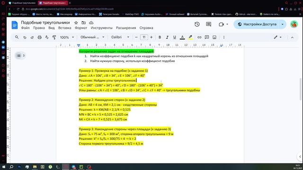Viewport: 303px width, 170px height.
Task: Open the side panel arrow at bottom right
Action: pyautogui.click(x=300, y=156)
